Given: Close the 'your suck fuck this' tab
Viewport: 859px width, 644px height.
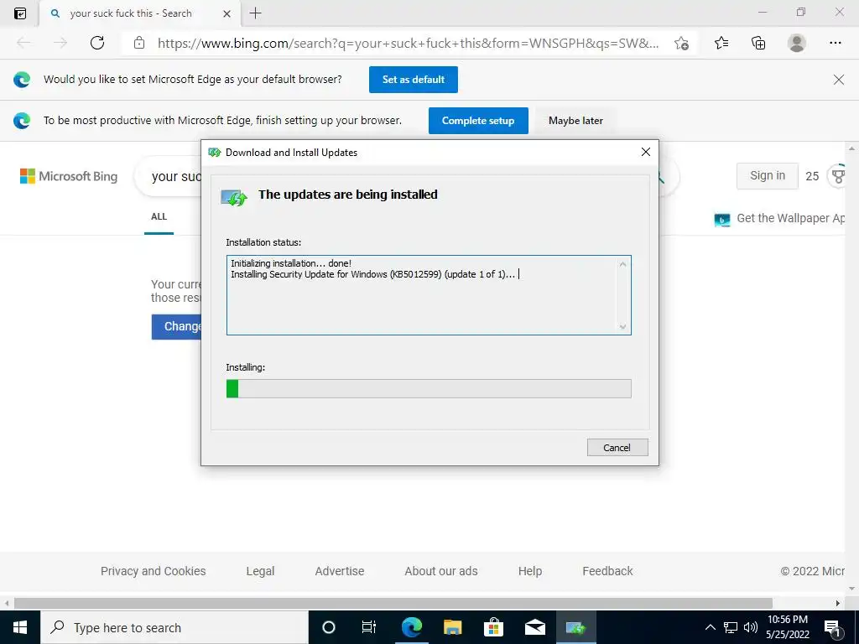Looking at the screenshot, I should pyautogui.click(x=226, y=13).
